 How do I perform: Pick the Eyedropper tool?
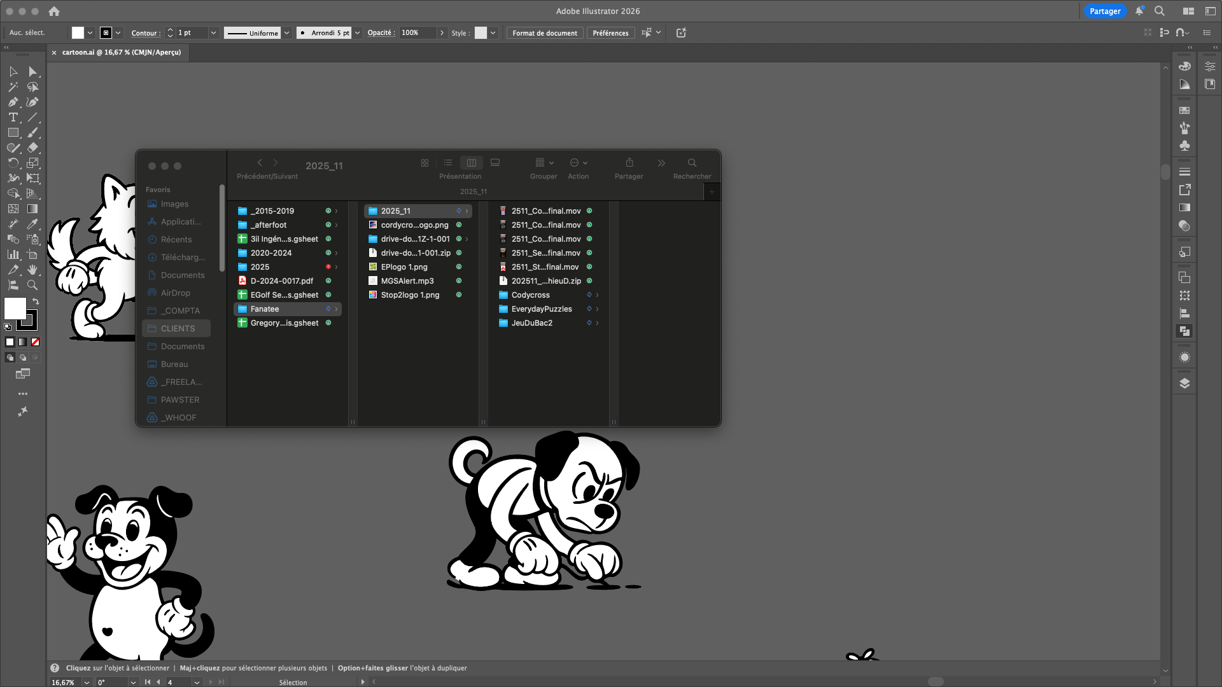32,224
